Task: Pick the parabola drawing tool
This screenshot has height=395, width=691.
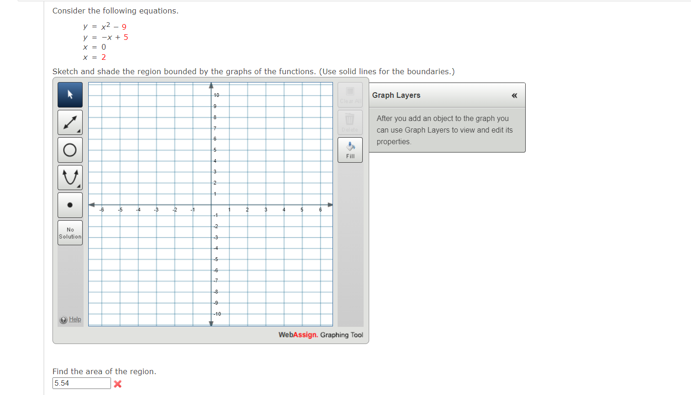Action: 70,177
